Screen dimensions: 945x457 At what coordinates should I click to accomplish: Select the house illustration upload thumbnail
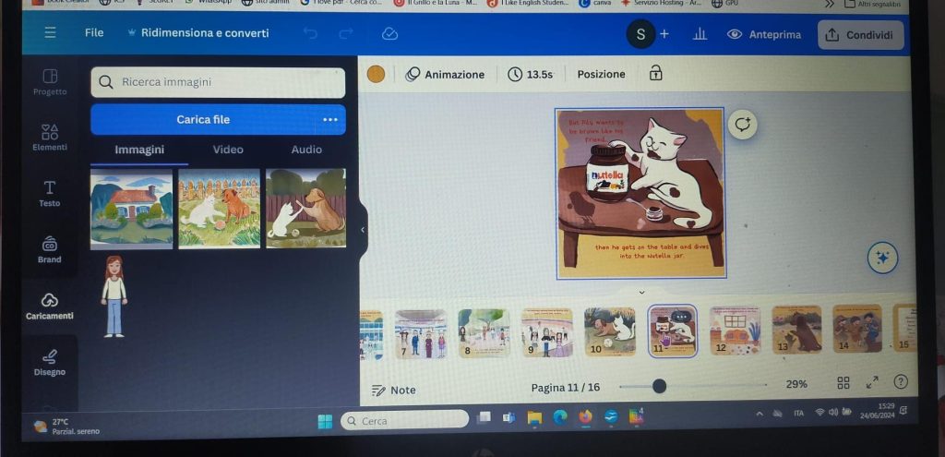click(131, 209)
